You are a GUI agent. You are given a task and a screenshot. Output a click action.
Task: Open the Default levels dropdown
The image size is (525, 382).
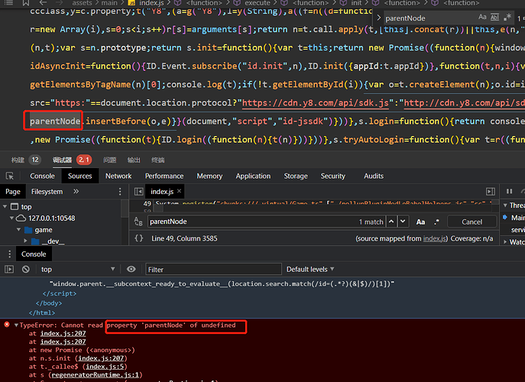pos(310,269)
